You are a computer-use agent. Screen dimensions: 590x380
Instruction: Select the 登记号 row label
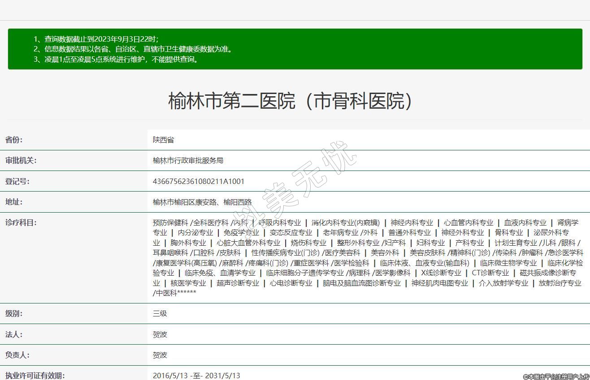(17, 181)
